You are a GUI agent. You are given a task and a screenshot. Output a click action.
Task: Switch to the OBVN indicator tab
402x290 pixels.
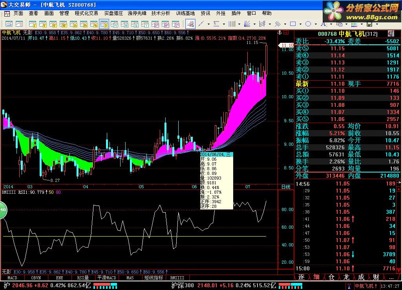[36, 278]
